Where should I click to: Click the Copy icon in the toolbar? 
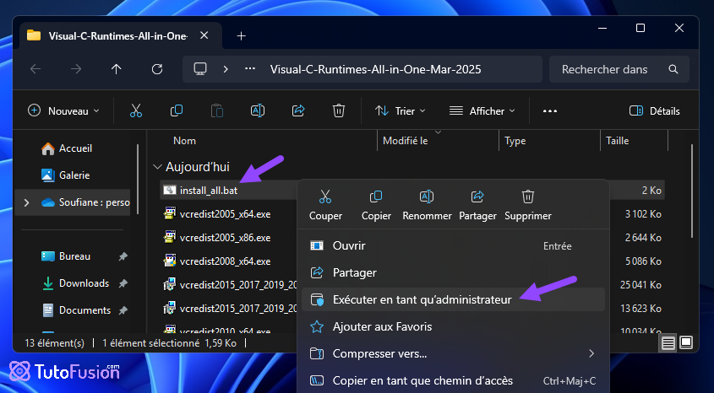(177, 110)
